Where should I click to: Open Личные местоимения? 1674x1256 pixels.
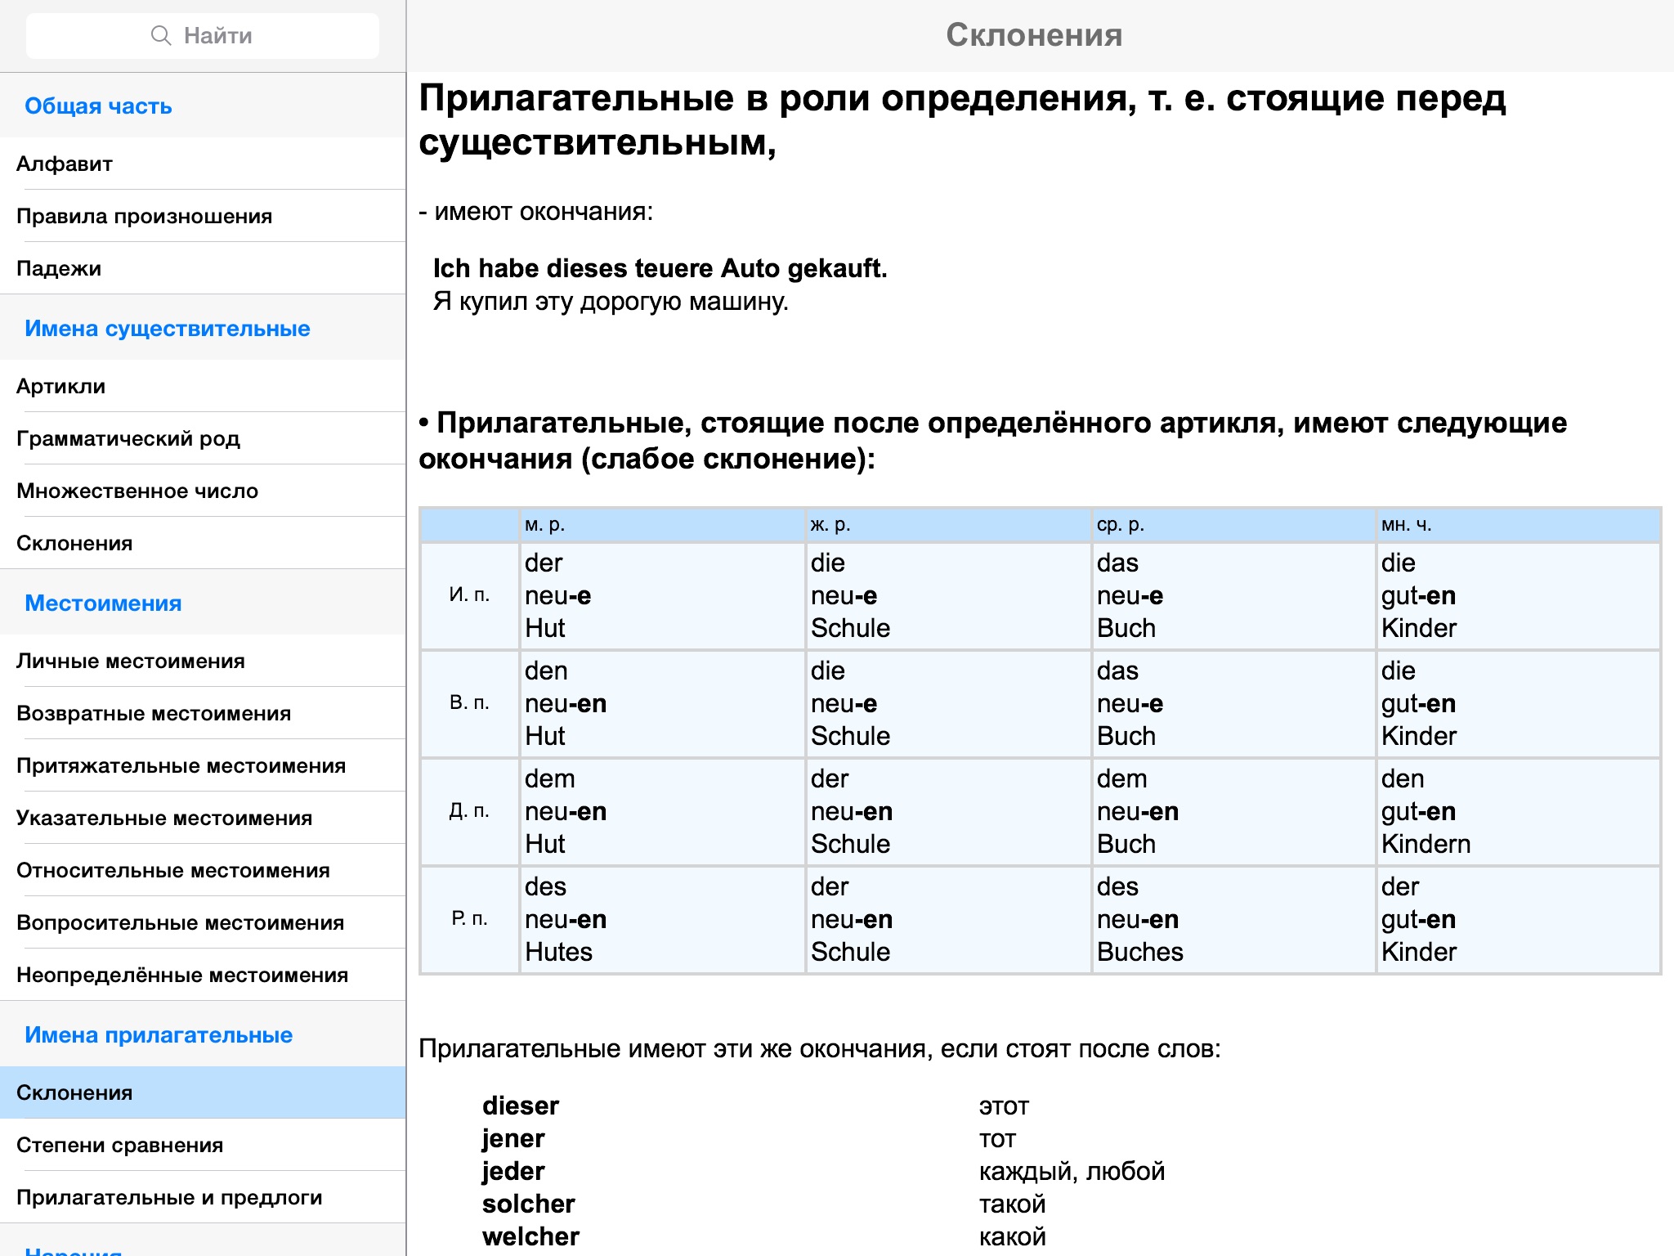coord(203,661)
